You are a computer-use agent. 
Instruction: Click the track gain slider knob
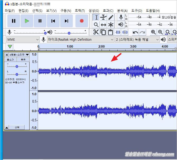pyautogui.click(x=17, y=67)
